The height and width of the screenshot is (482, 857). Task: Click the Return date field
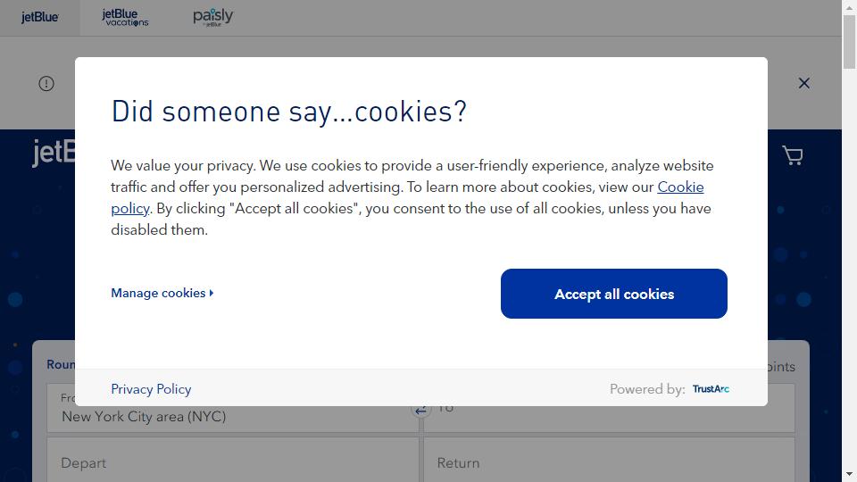point(609,460)
